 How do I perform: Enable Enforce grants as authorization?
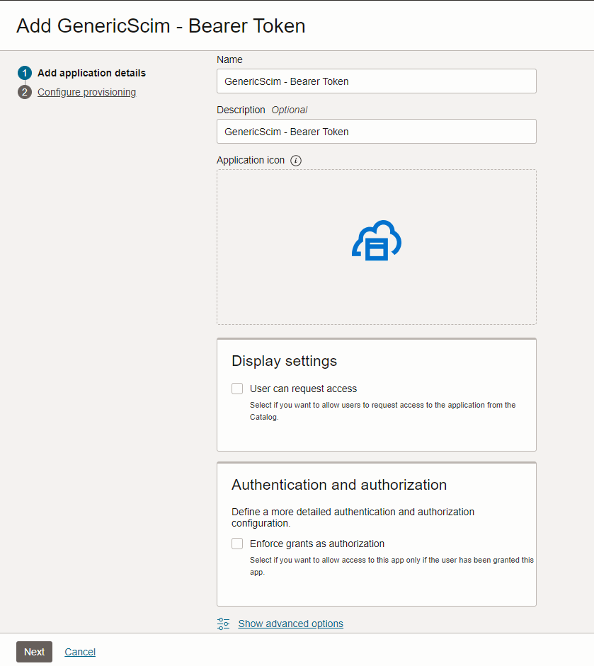click(x=236, y=544)
